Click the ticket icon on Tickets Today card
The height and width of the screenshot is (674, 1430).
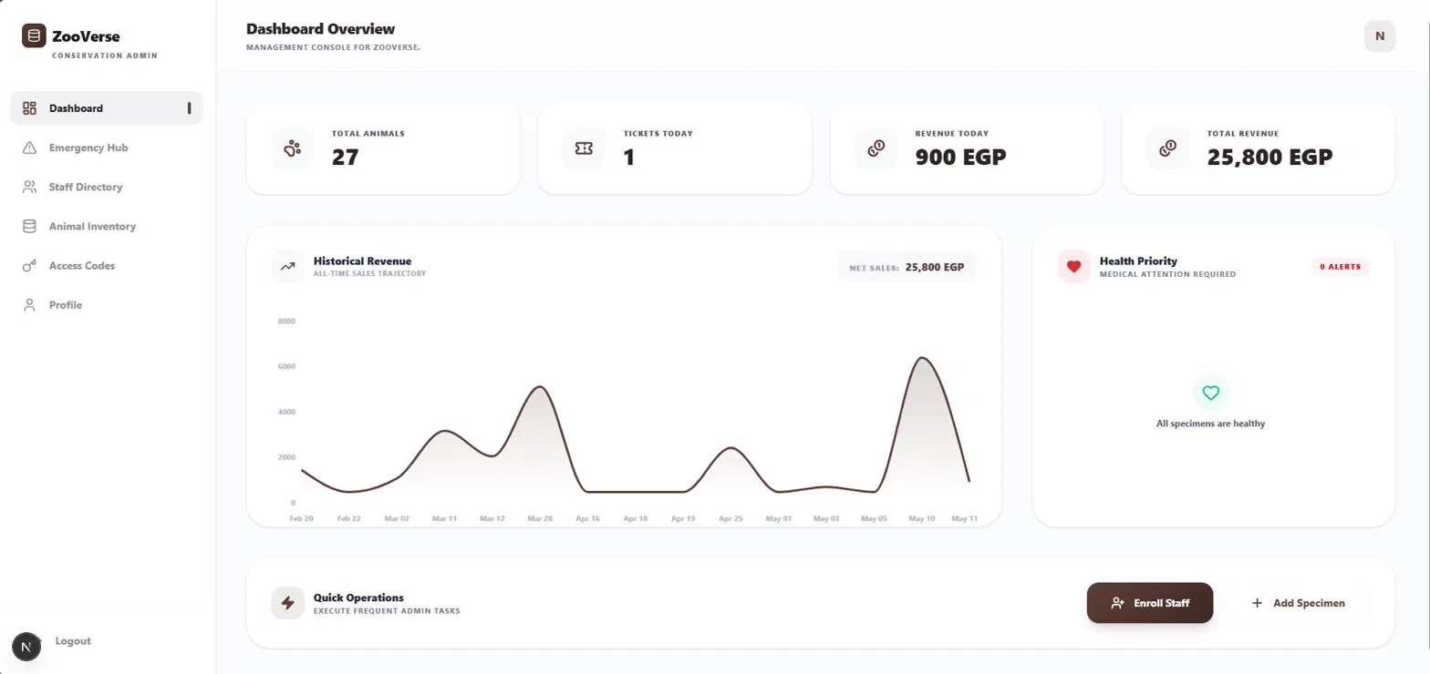coord(584,148)
